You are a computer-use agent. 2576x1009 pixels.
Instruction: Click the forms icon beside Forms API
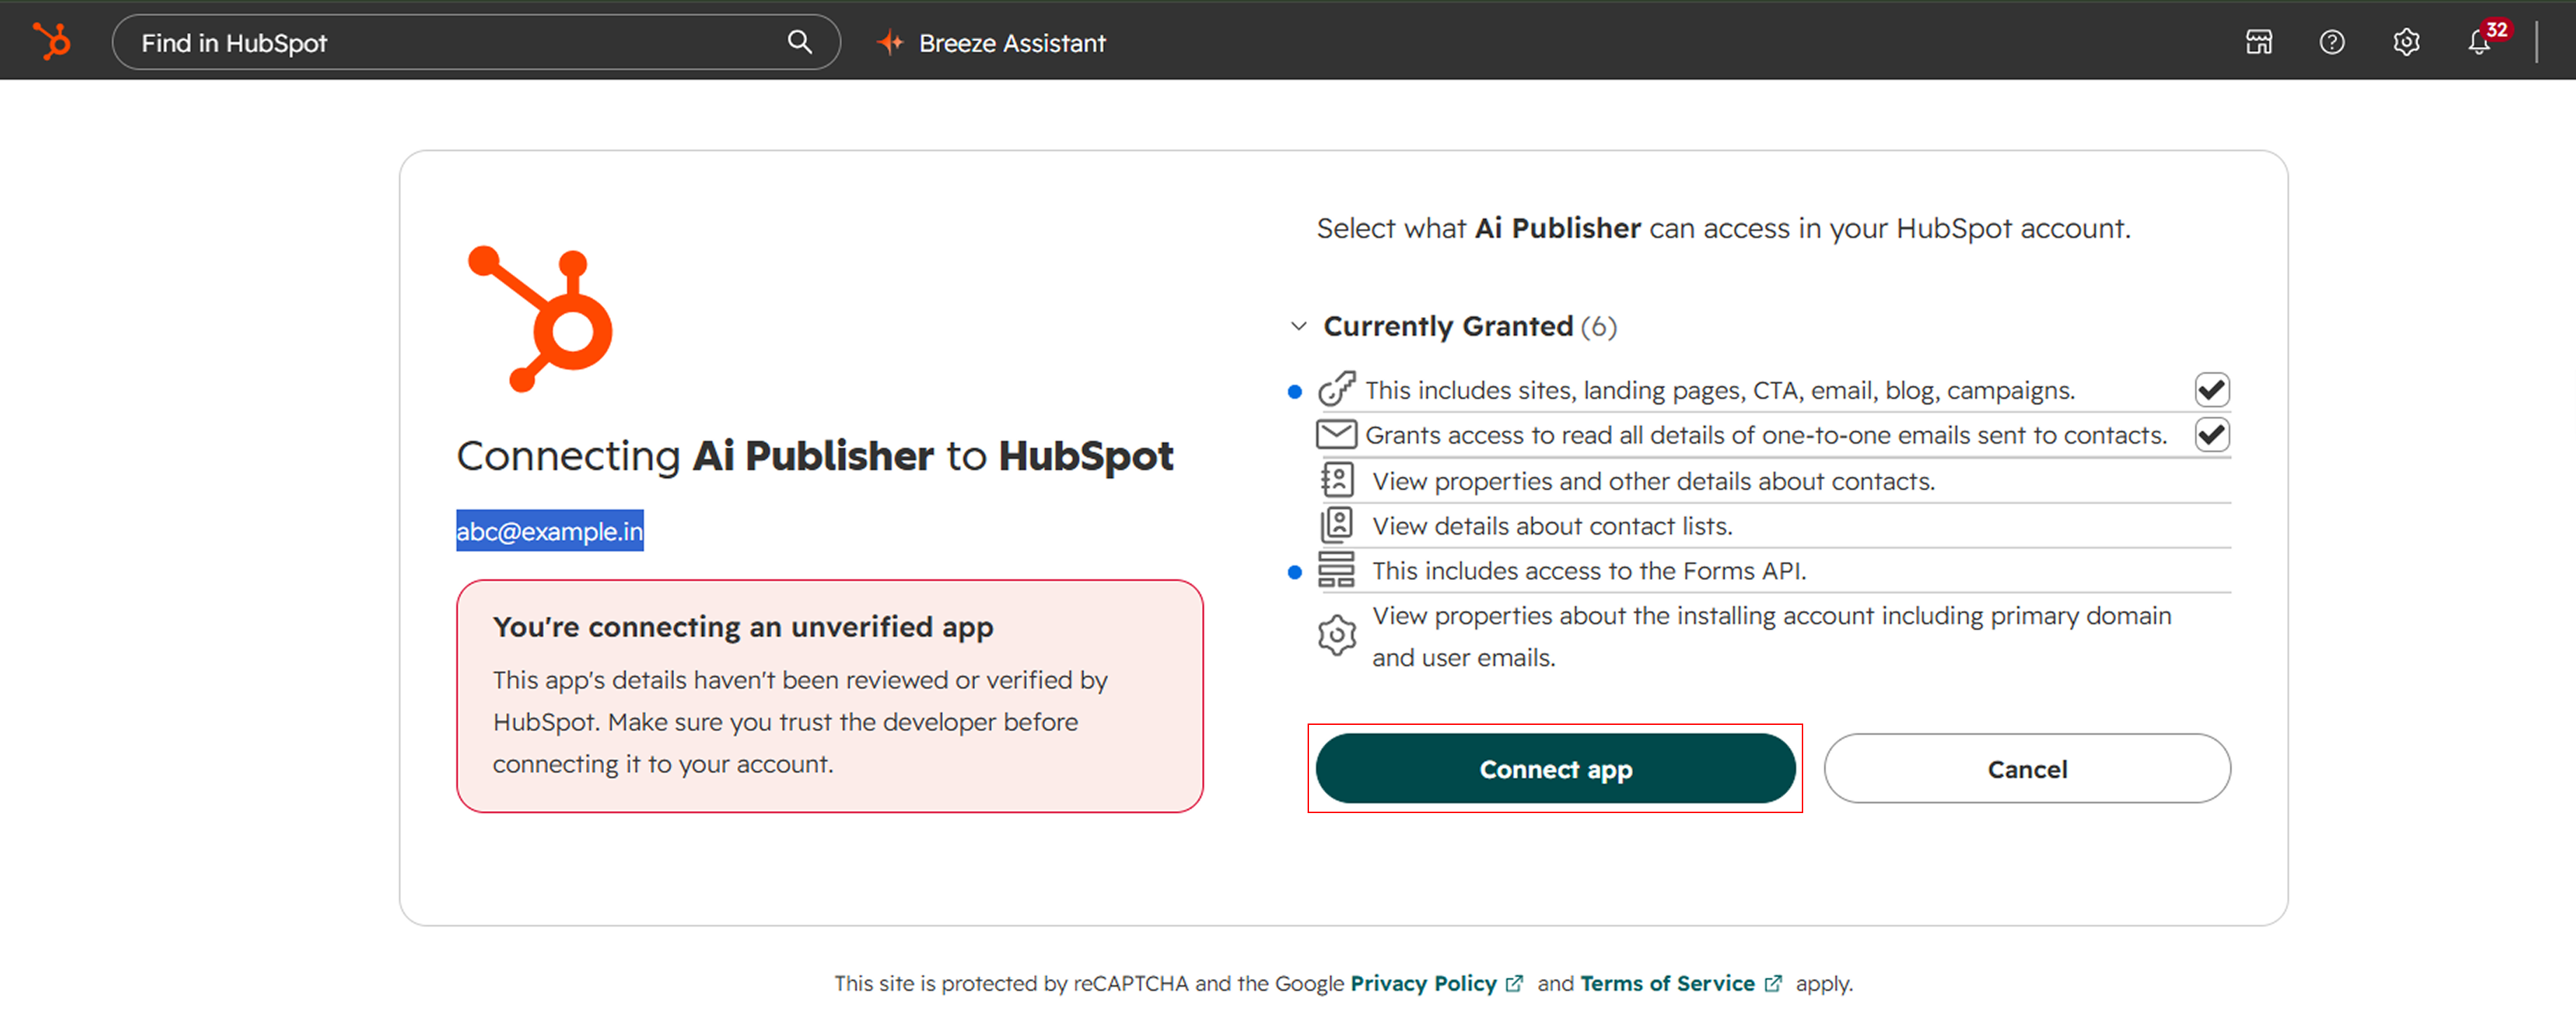(1336, 570)
